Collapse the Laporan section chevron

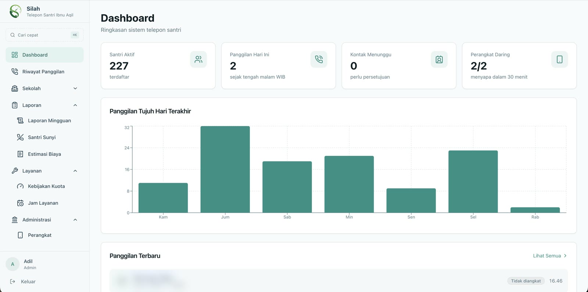point(75,105)
